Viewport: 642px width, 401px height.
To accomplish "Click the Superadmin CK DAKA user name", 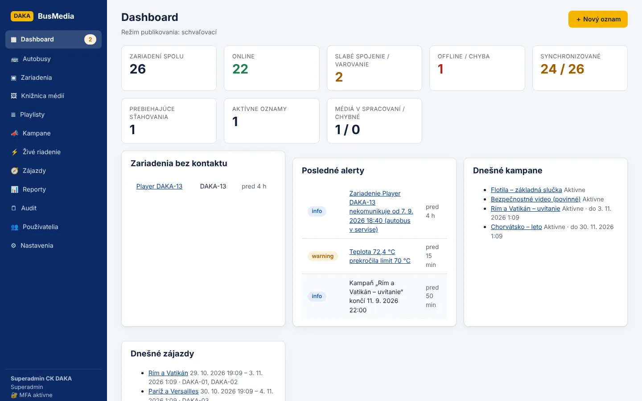I will (x=41, y=378).
